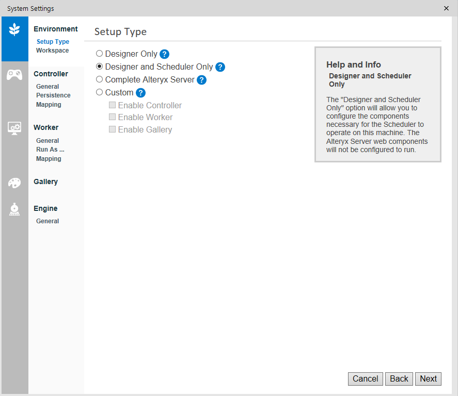Screen dimensions: 458x396
Task: Open the Worker monitor gears icon
Action: pos(14,128)
